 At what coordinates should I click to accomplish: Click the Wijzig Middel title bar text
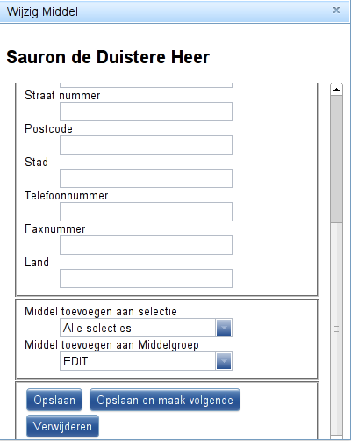tap(42, 12)
